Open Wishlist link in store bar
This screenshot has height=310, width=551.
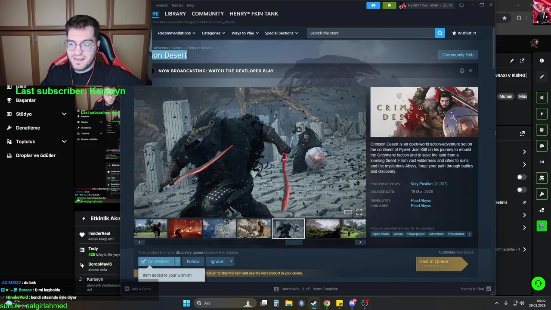(464, 33)
